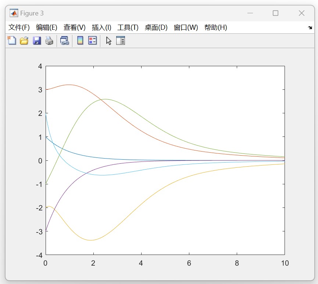Open the Property Inspector panel icon
The height and width of the screenshot is (284, 318).
[x=121, y=40]
